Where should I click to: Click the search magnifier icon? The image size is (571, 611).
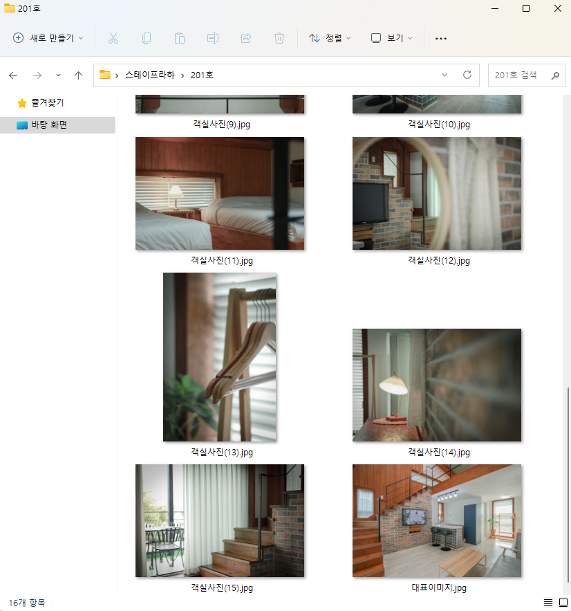click(555, 75)
